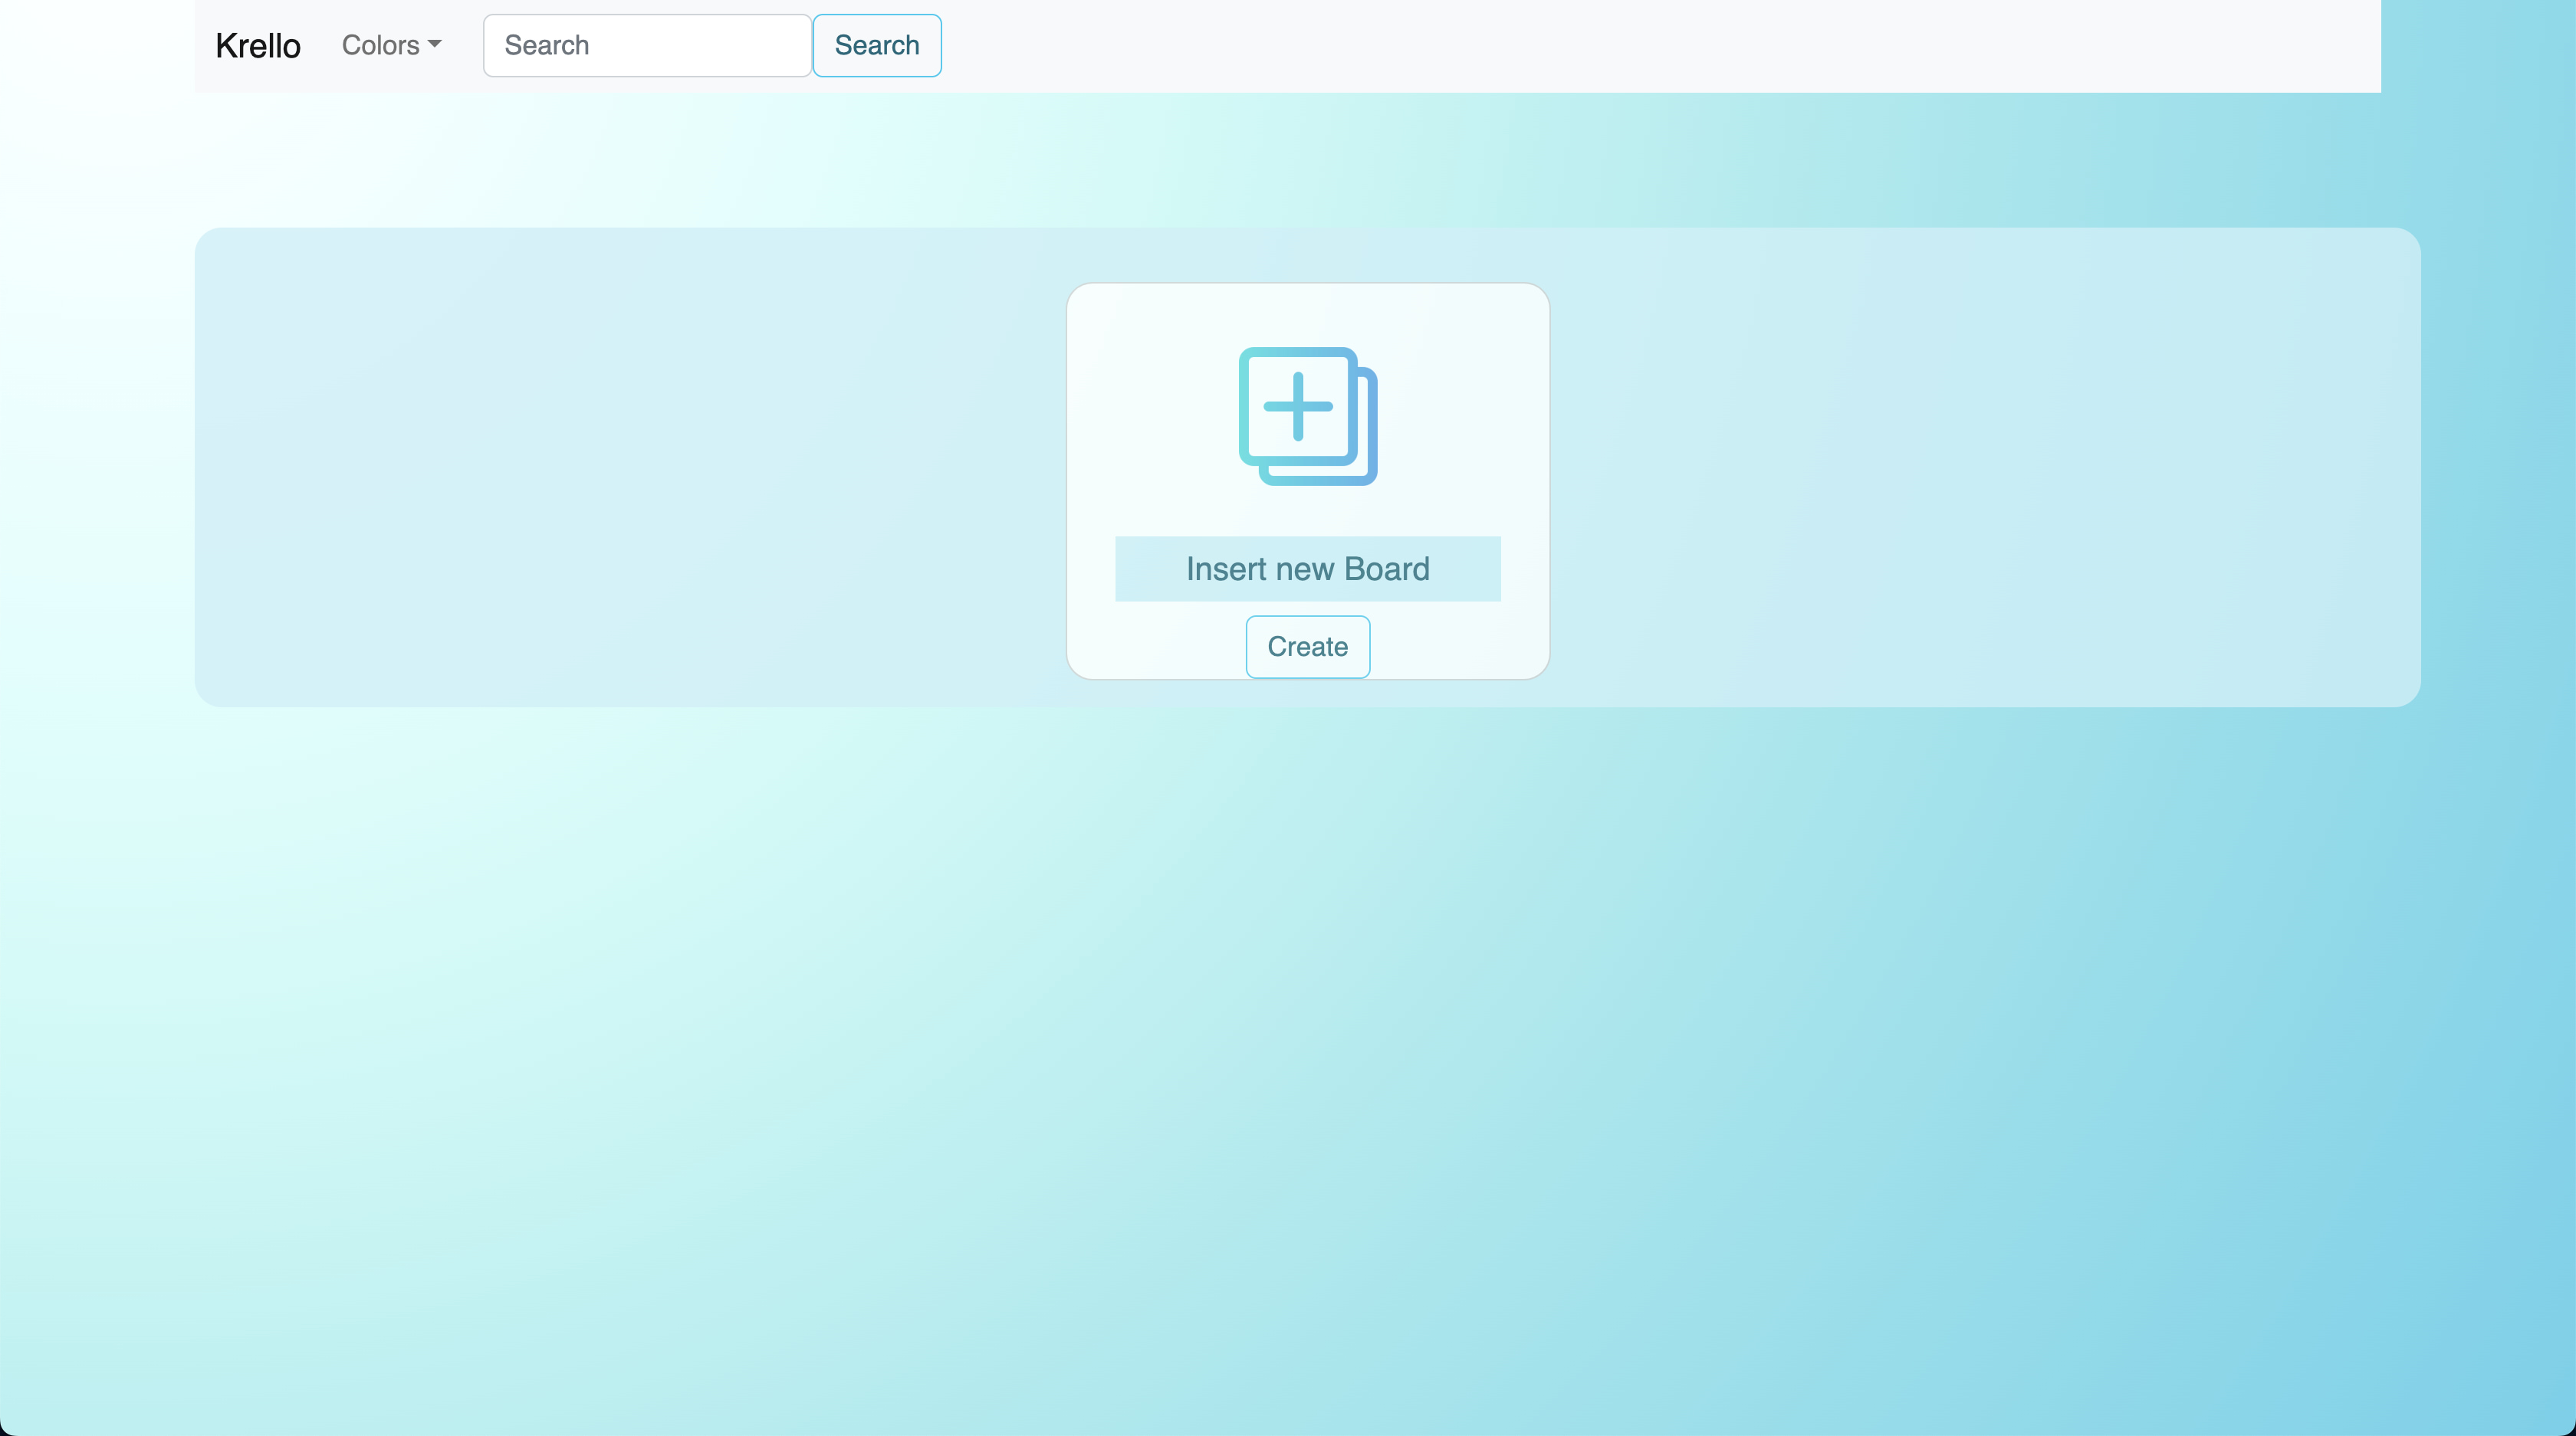Click the Insert new Board placeholder text

pyautogui.click(x=1307, y=569)
